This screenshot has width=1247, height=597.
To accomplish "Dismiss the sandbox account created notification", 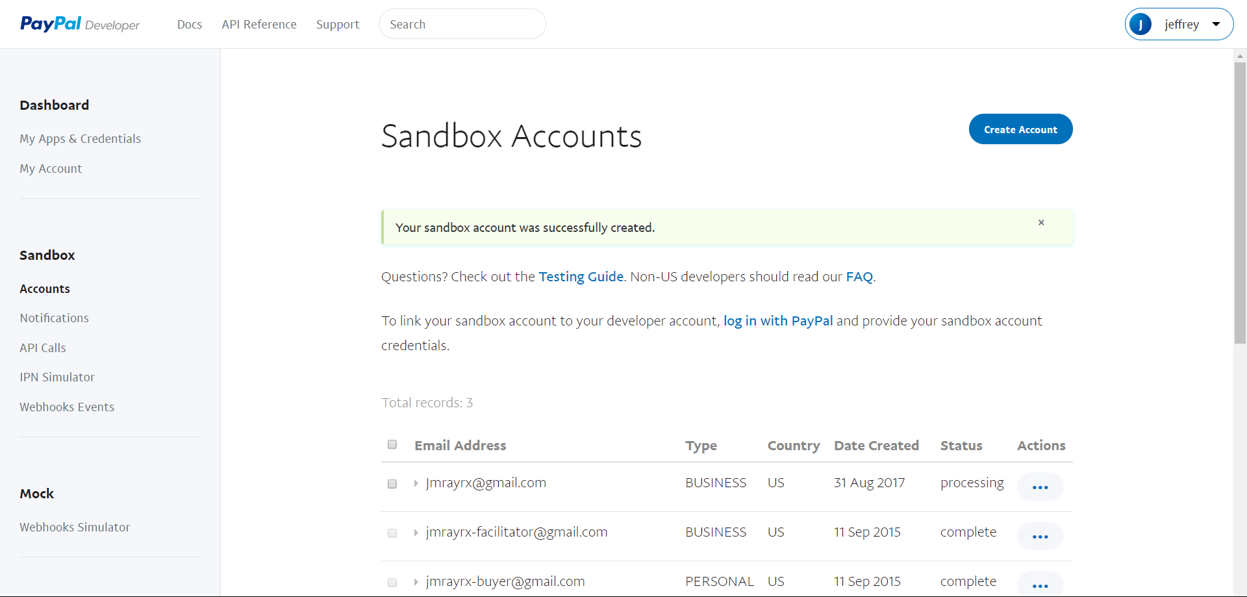I will click(x=1040, y=223).
